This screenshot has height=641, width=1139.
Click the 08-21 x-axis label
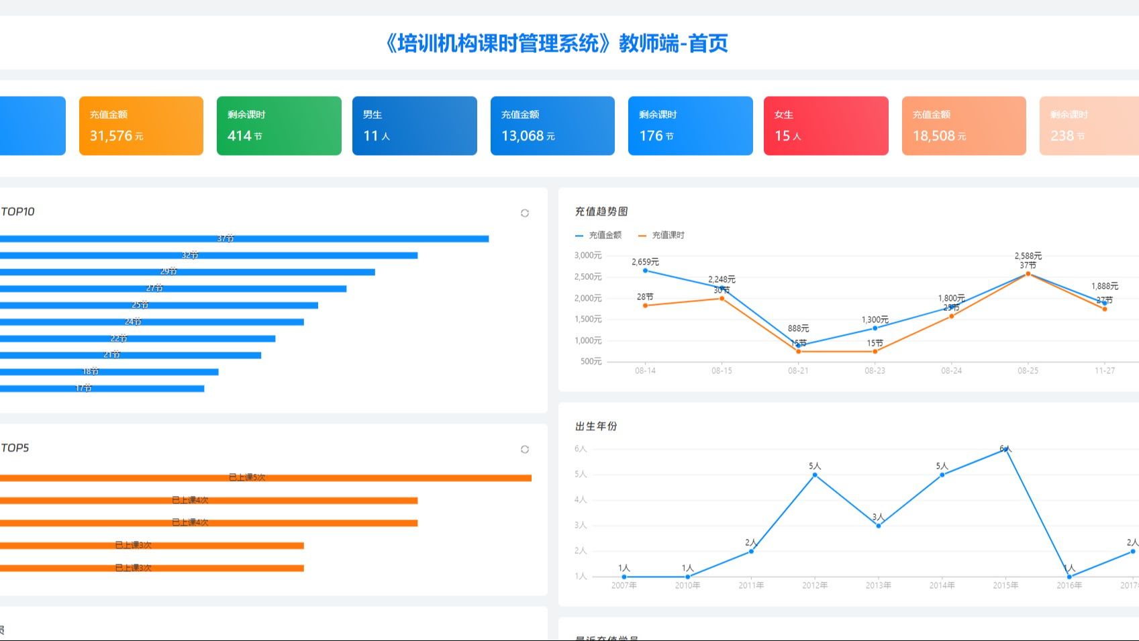[799, 371]
